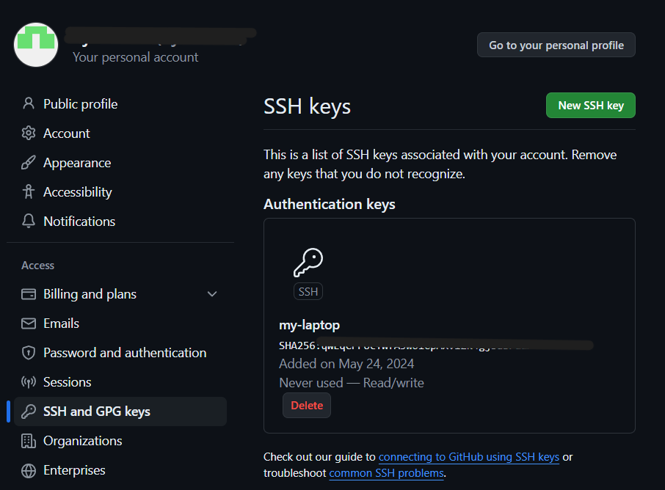Click the Account gear icon
665x490 pixels.
tap(28, 133)
